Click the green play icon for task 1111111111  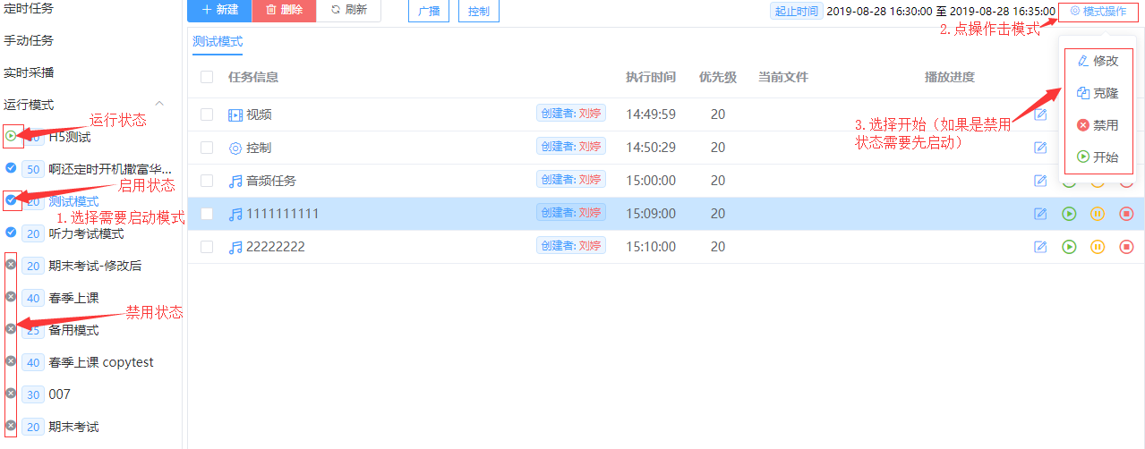point(1069,214)
